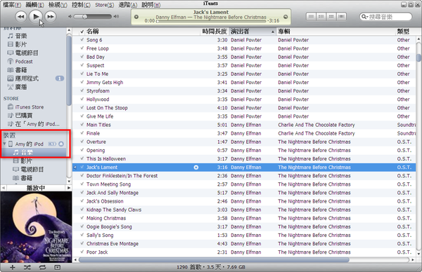Uncheck the This Is Halloween checkbox

click(x=82, y=158)
